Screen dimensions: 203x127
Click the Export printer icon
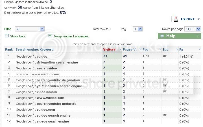coord(176,19)
